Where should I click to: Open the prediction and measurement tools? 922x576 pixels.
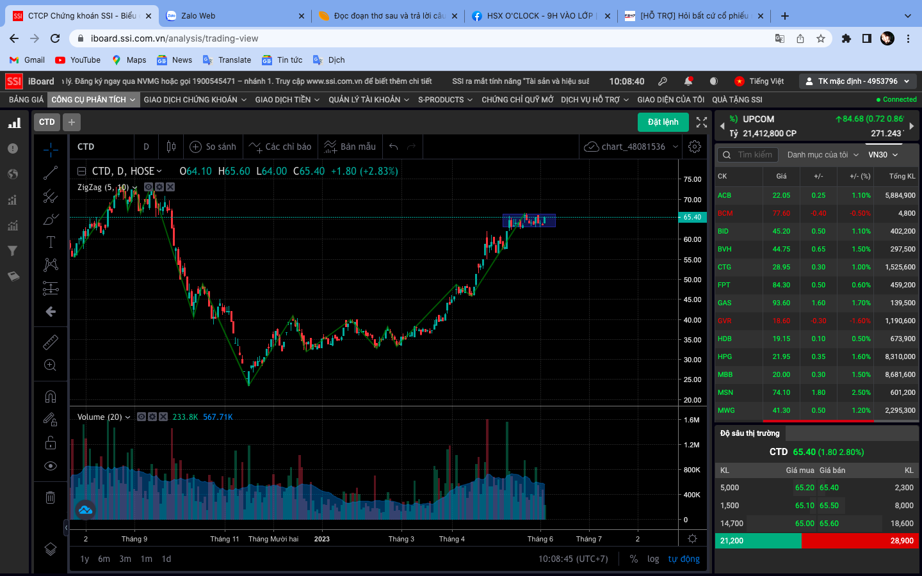point(51,288)
